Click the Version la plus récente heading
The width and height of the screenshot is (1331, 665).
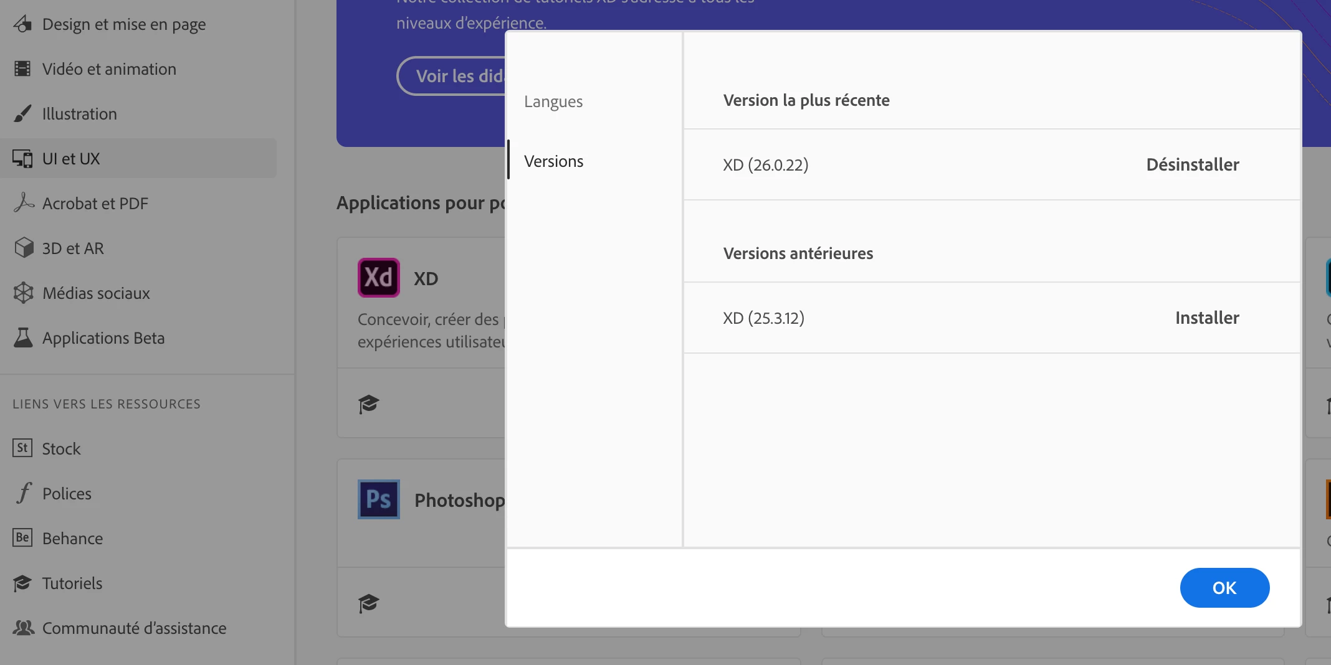coord(806,100)
